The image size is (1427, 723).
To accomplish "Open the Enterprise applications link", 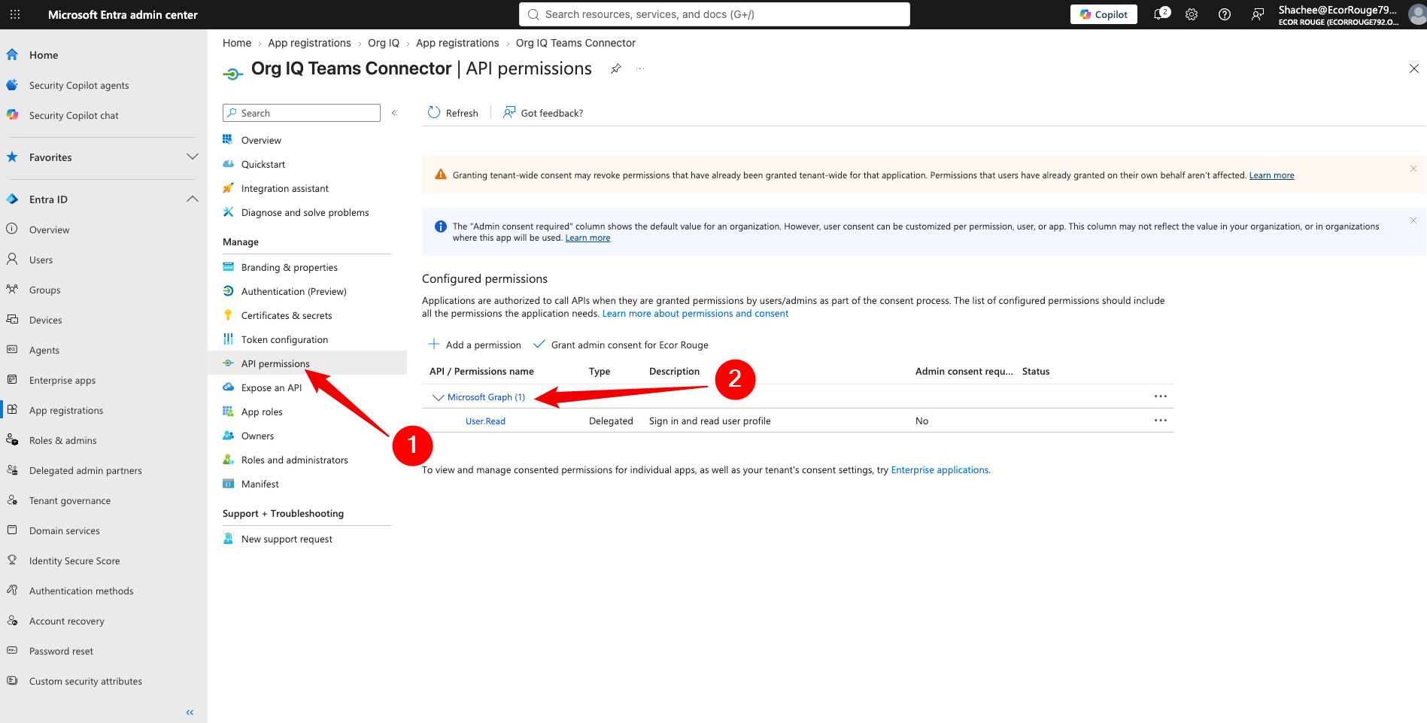I will [x=940, y=470].
